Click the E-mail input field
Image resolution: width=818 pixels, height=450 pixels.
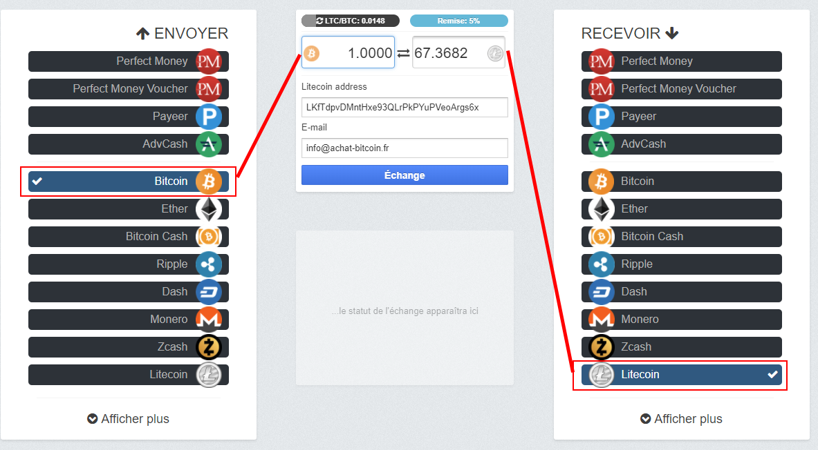pos(405,148)
